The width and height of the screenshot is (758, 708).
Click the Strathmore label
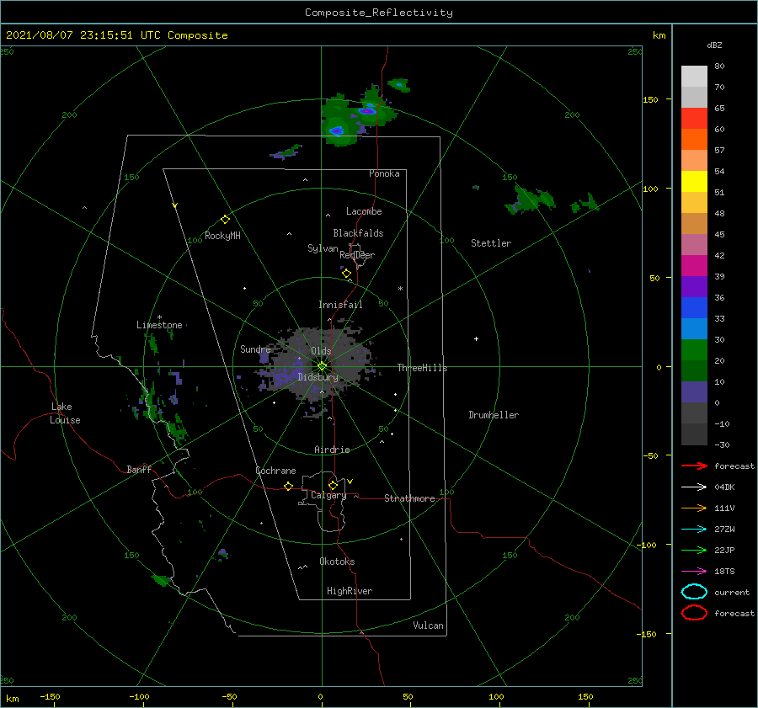409,498
